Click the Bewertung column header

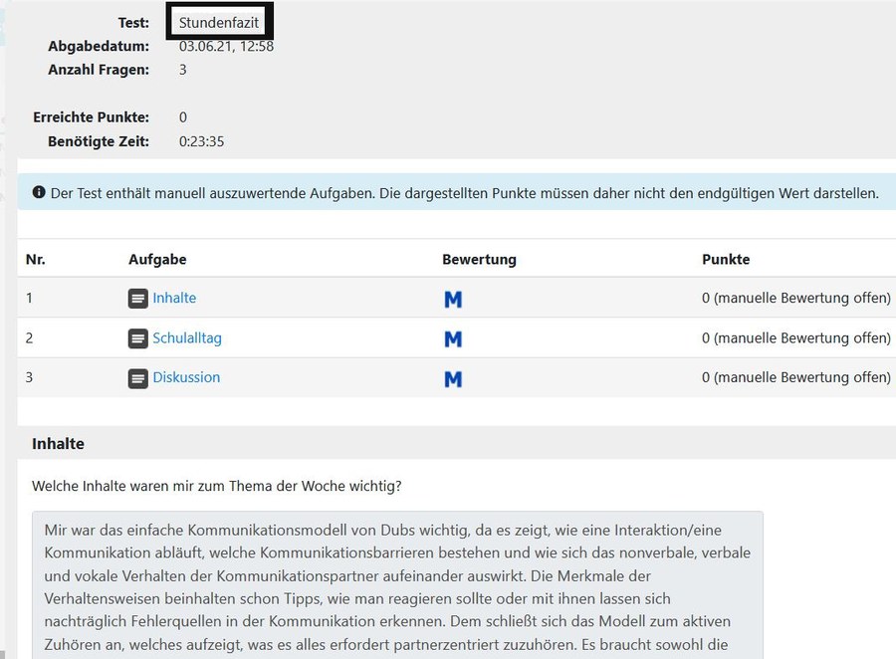click(479, 260)
